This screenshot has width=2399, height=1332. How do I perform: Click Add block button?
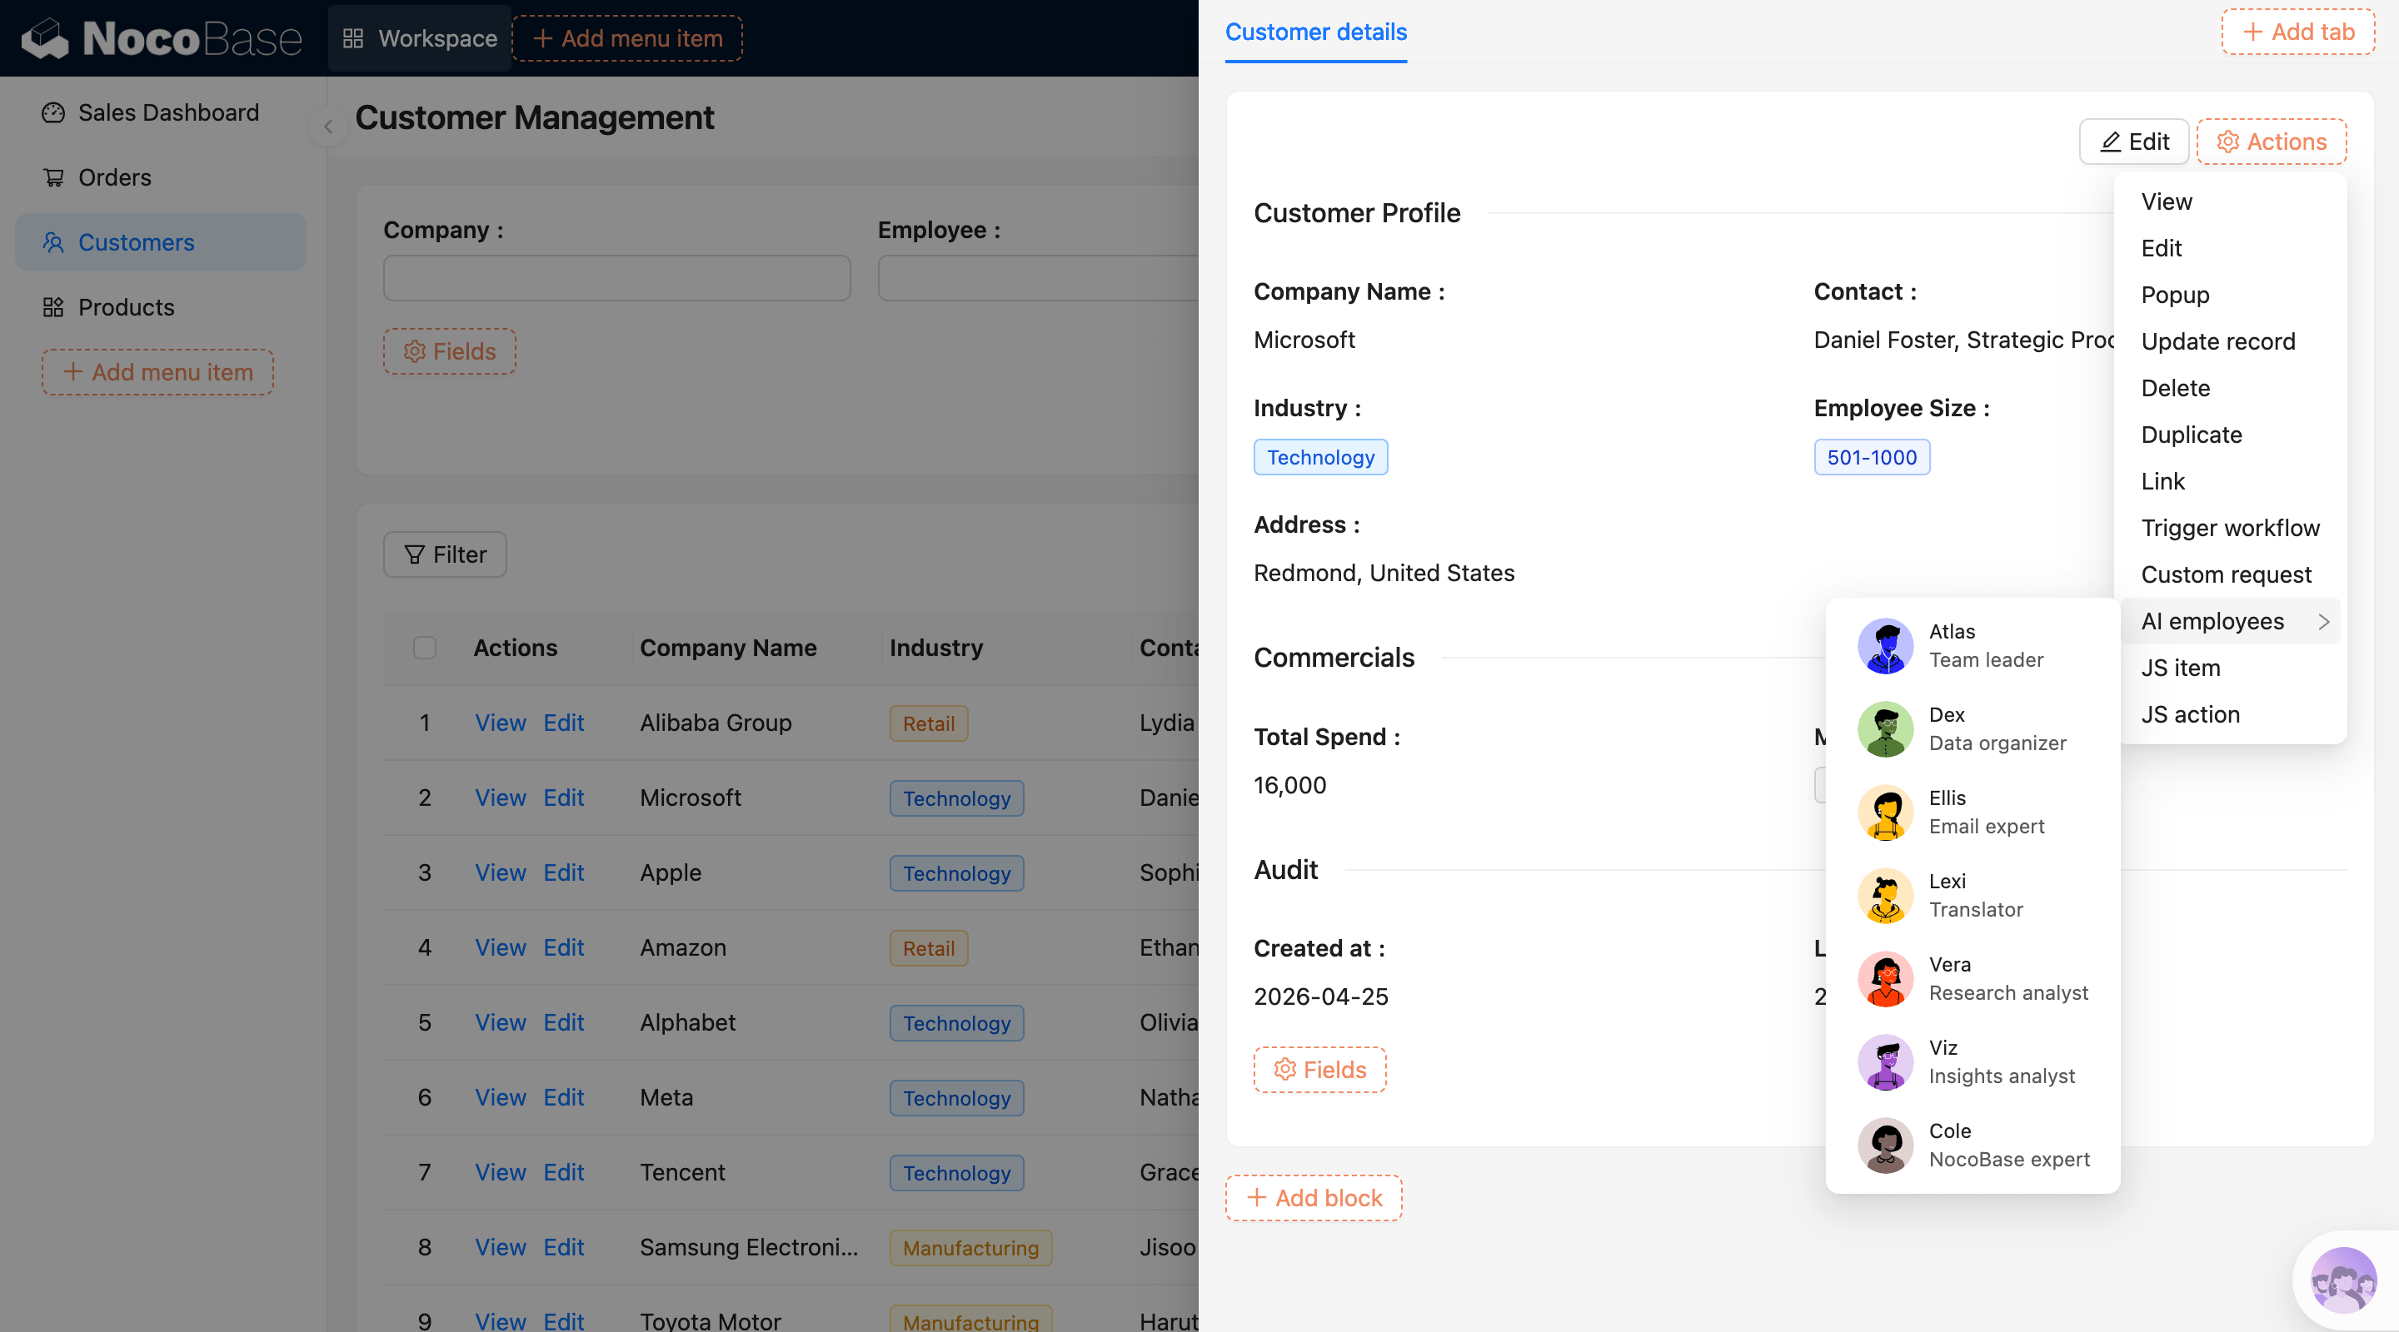[x=1313, y=1198]
